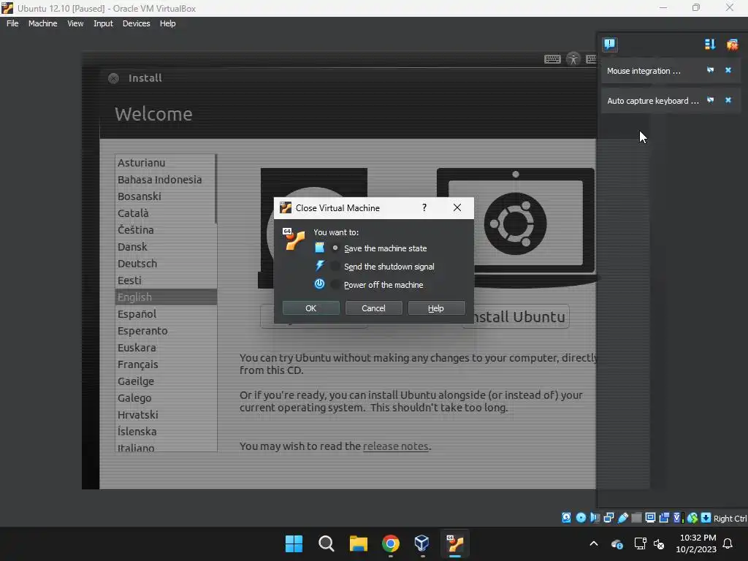Open the View menu
This screenshot has width=748, height=561.
(x=75, y=23)
